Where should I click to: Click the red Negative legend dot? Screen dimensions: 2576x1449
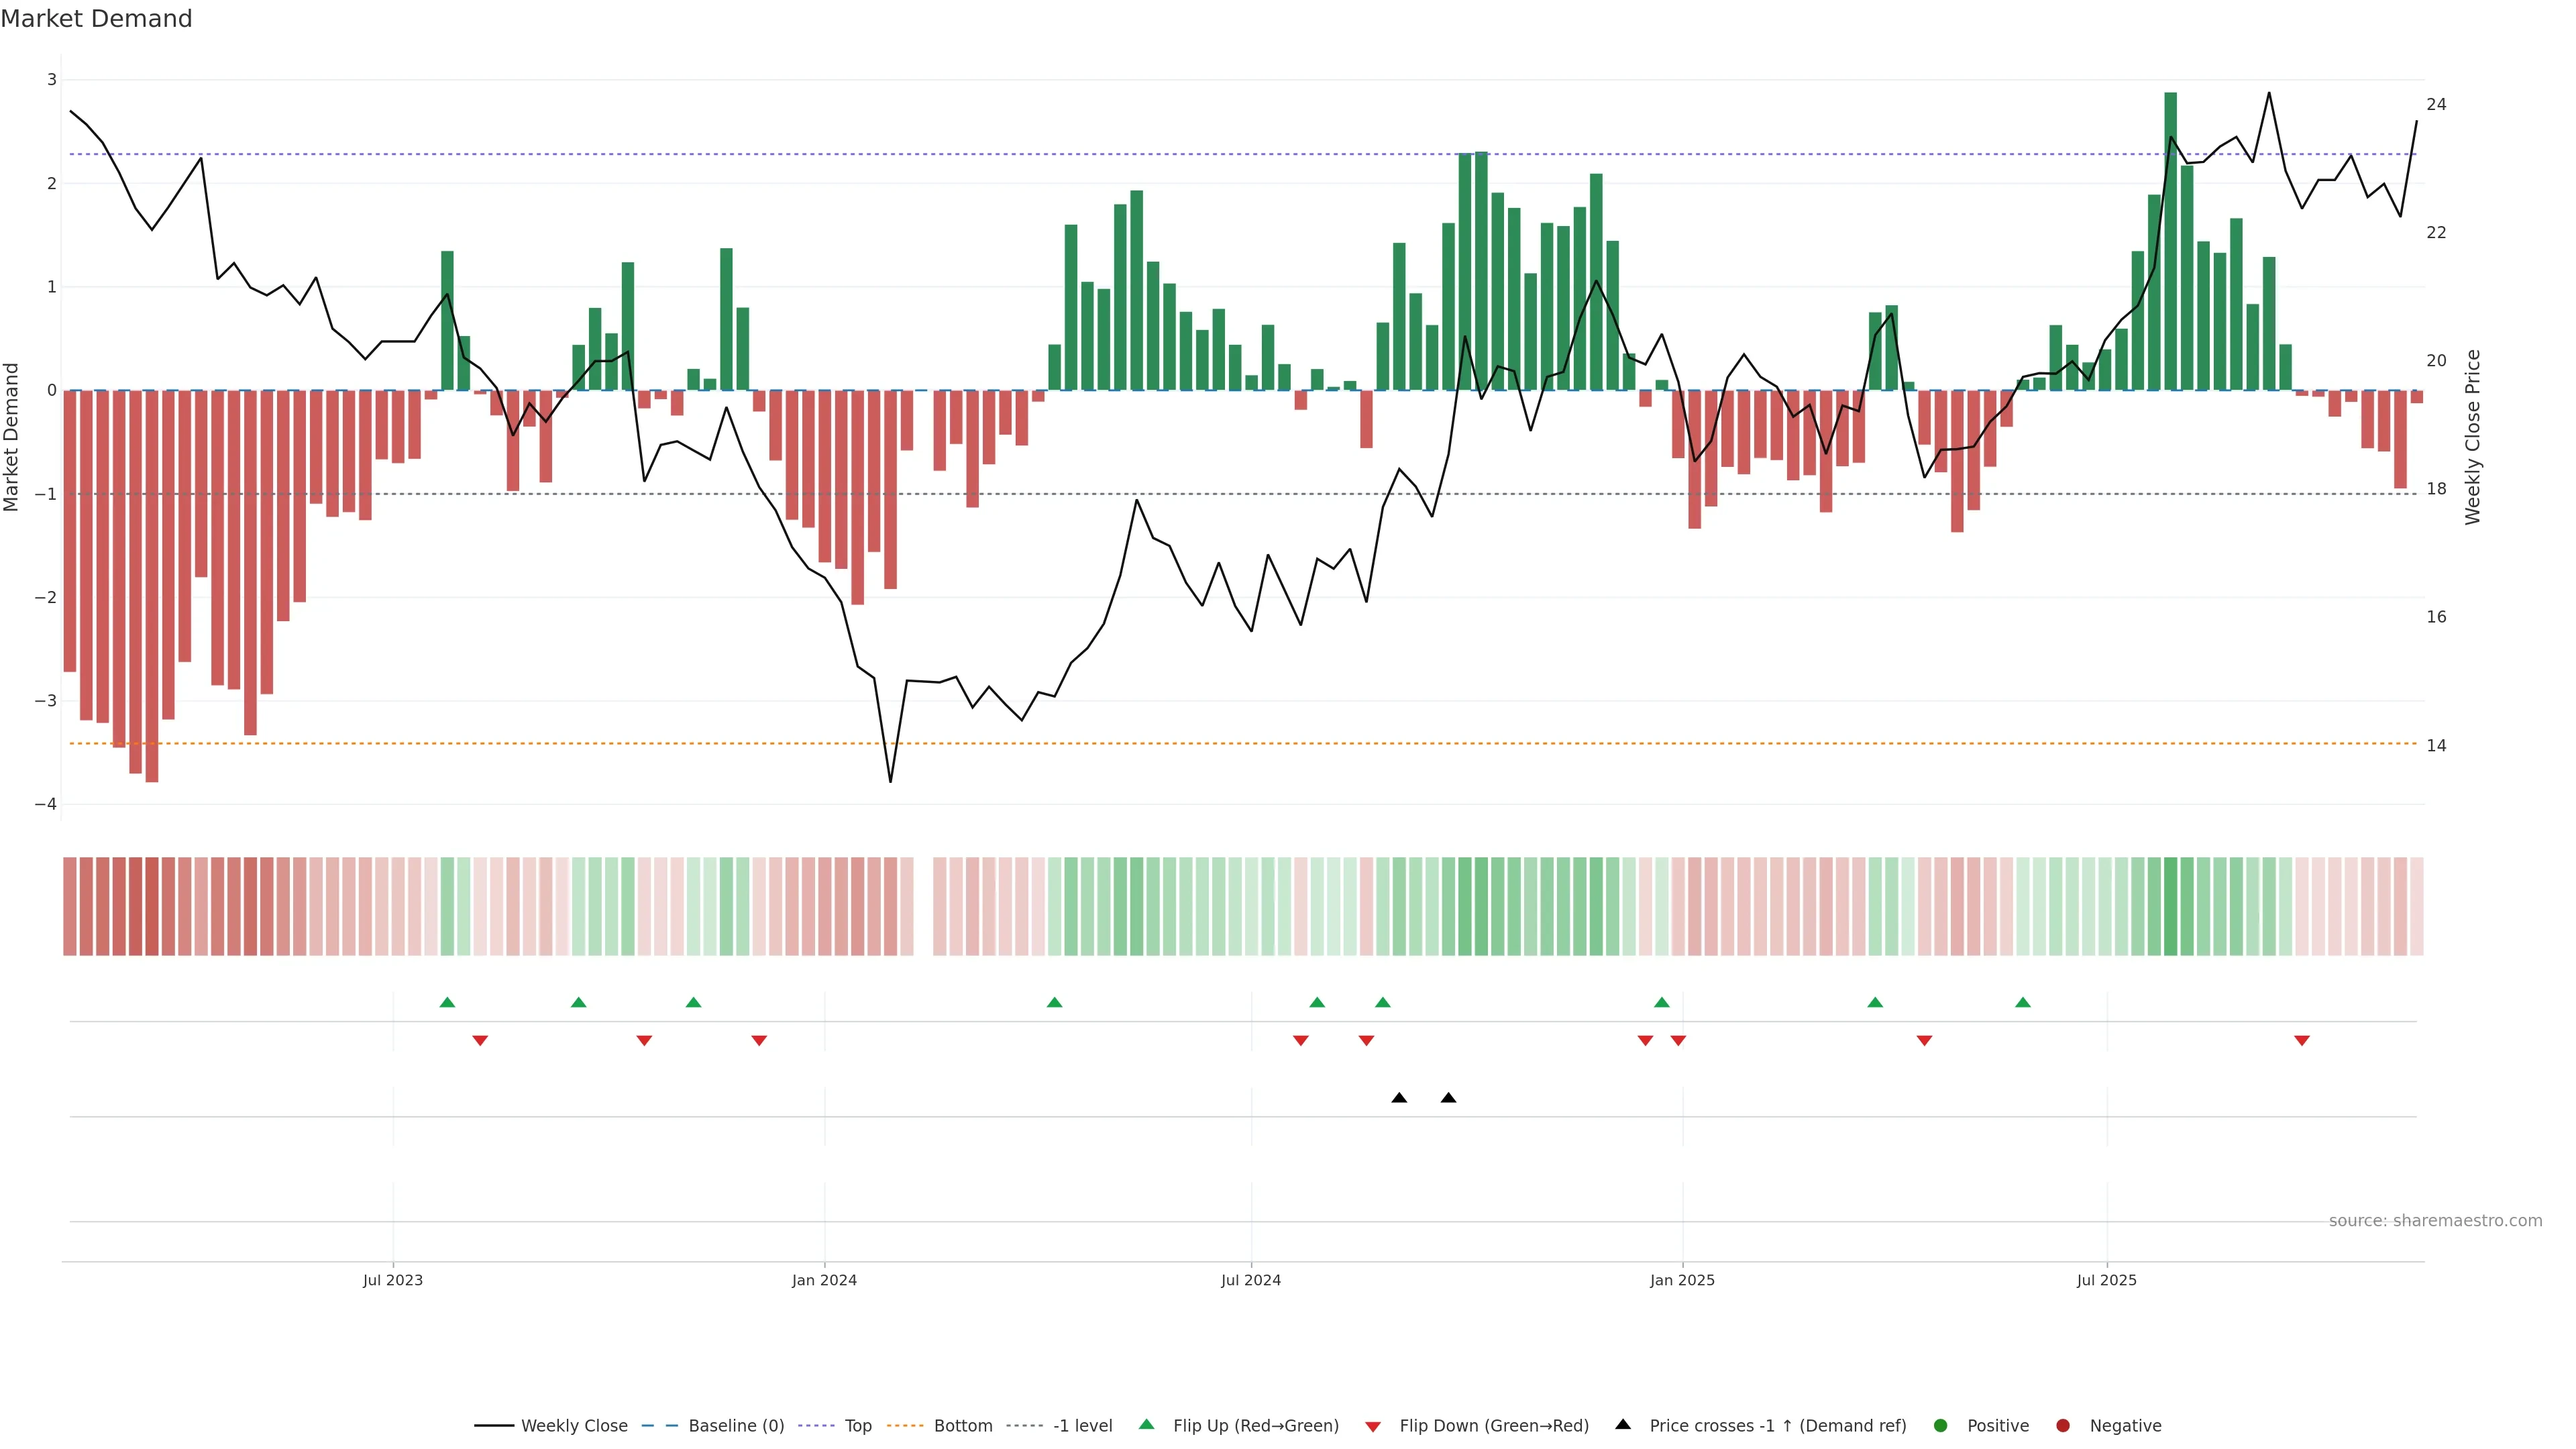[x=2063, y=1425]
